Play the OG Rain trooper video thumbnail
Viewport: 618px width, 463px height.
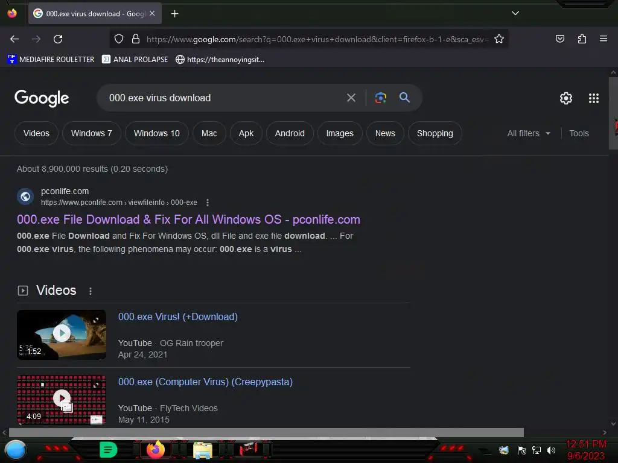(62, 335)
